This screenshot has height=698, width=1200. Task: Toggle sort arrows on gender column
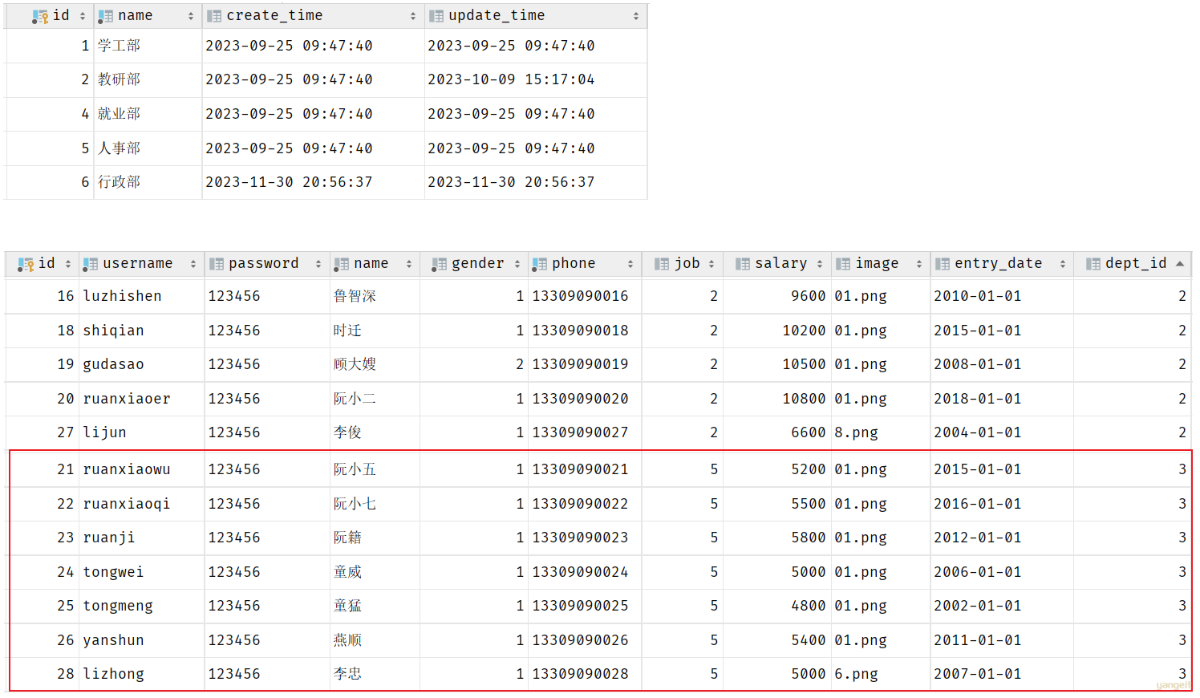click(x=517, y=264)
